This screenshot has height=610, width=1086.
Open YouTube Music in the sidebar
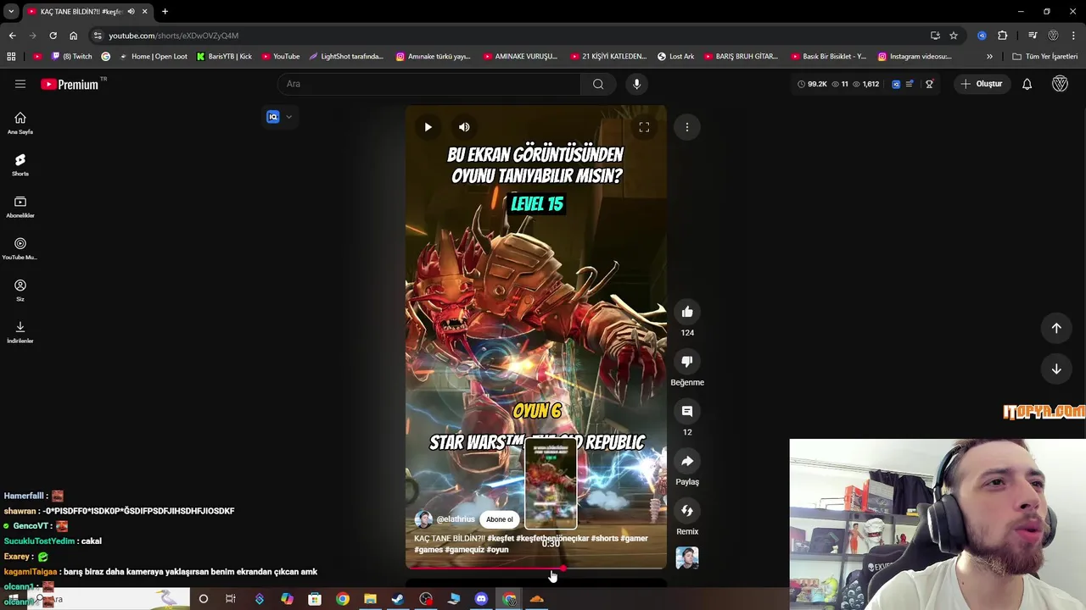20,248
